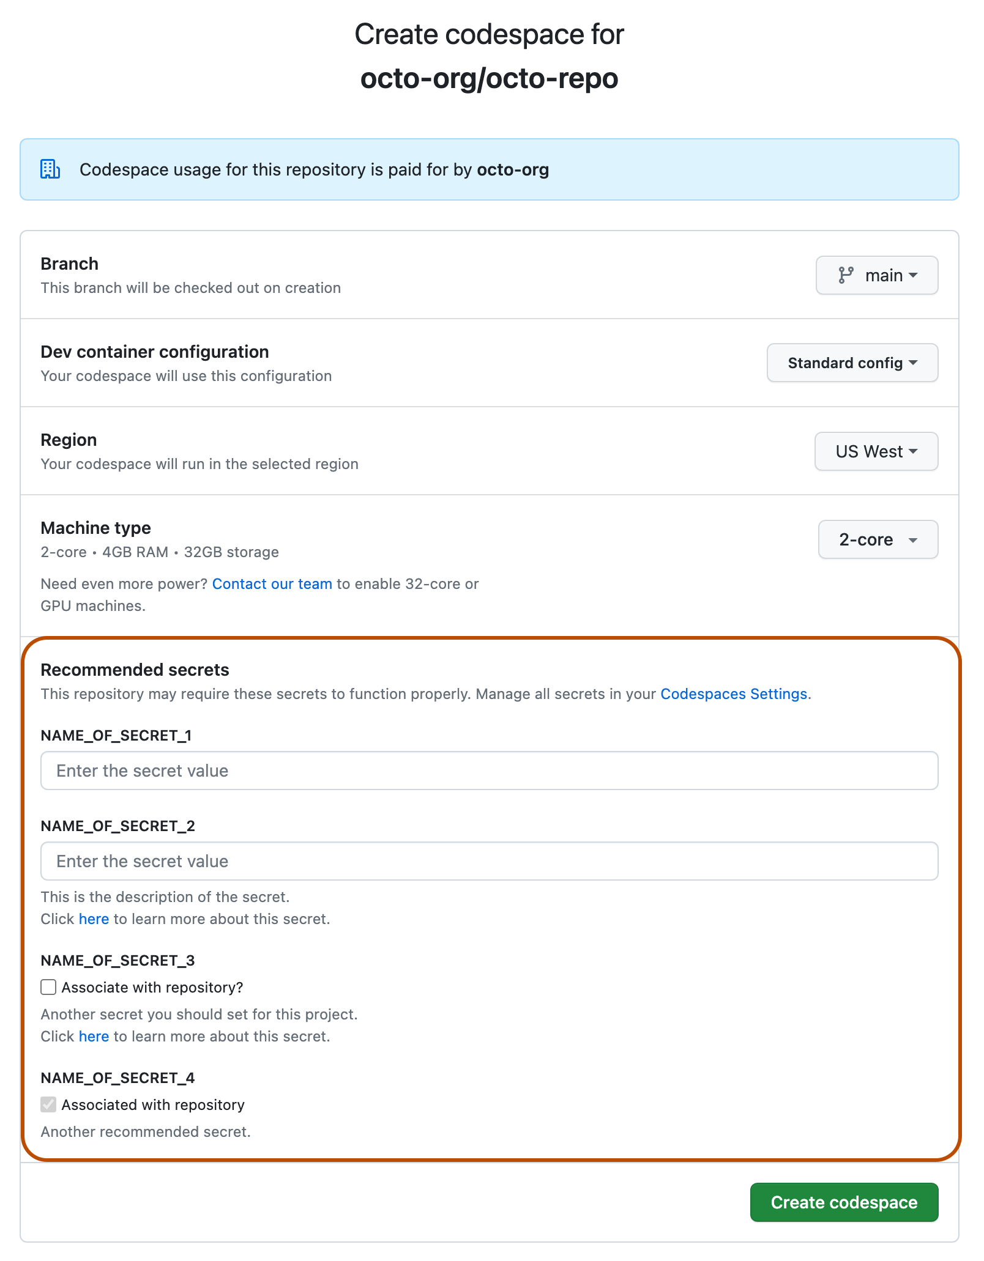Open the Region dropdown
This screenshot has width=984, height=1261.
[x=876, y=451]
